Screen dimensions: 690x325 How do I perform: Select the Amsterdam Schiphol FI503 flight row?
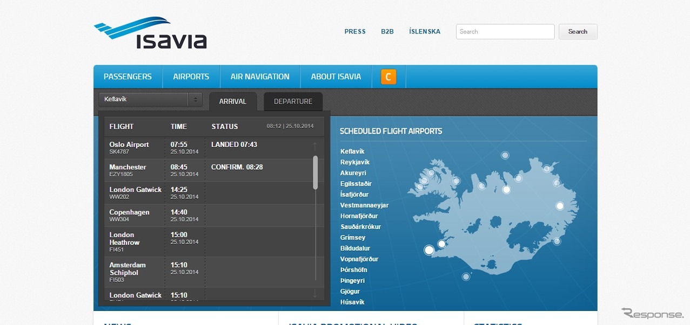click(x=214, y=272)
